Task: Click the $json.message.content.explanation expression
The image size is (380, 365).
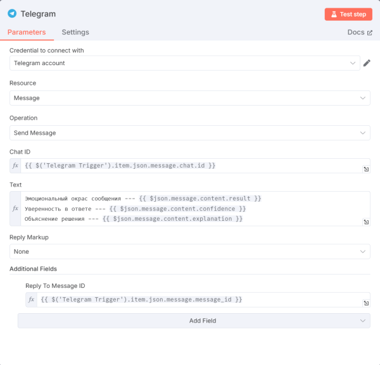Action: [172, 219]
